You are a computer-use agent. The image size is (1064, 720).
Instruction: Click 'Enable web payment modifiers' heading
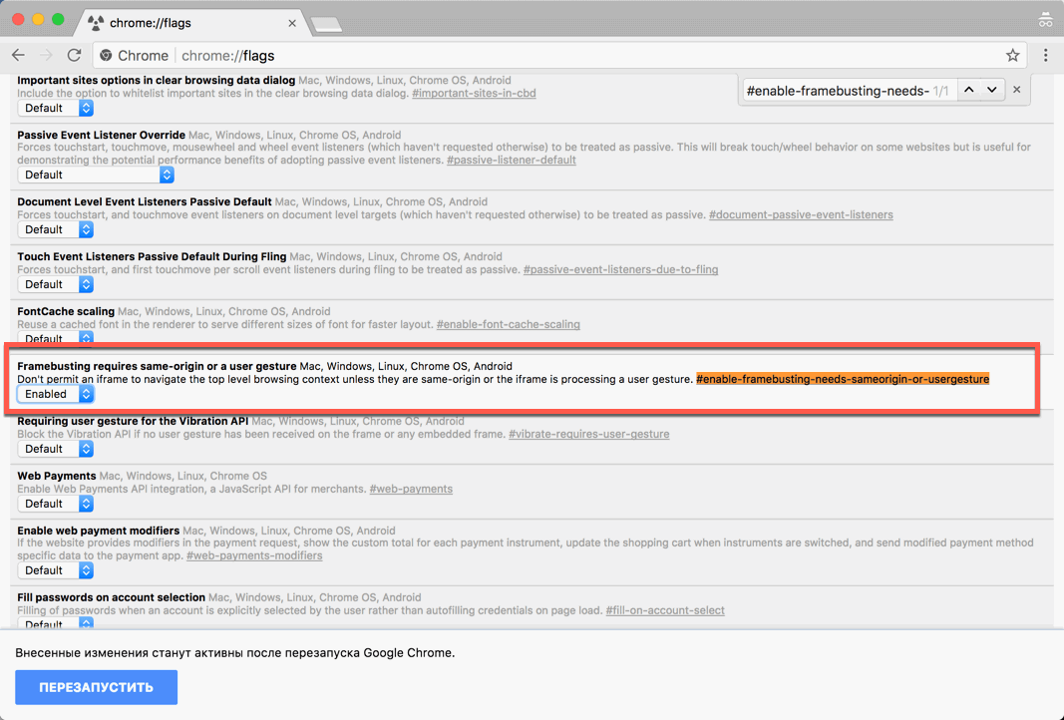click(99, 531)
